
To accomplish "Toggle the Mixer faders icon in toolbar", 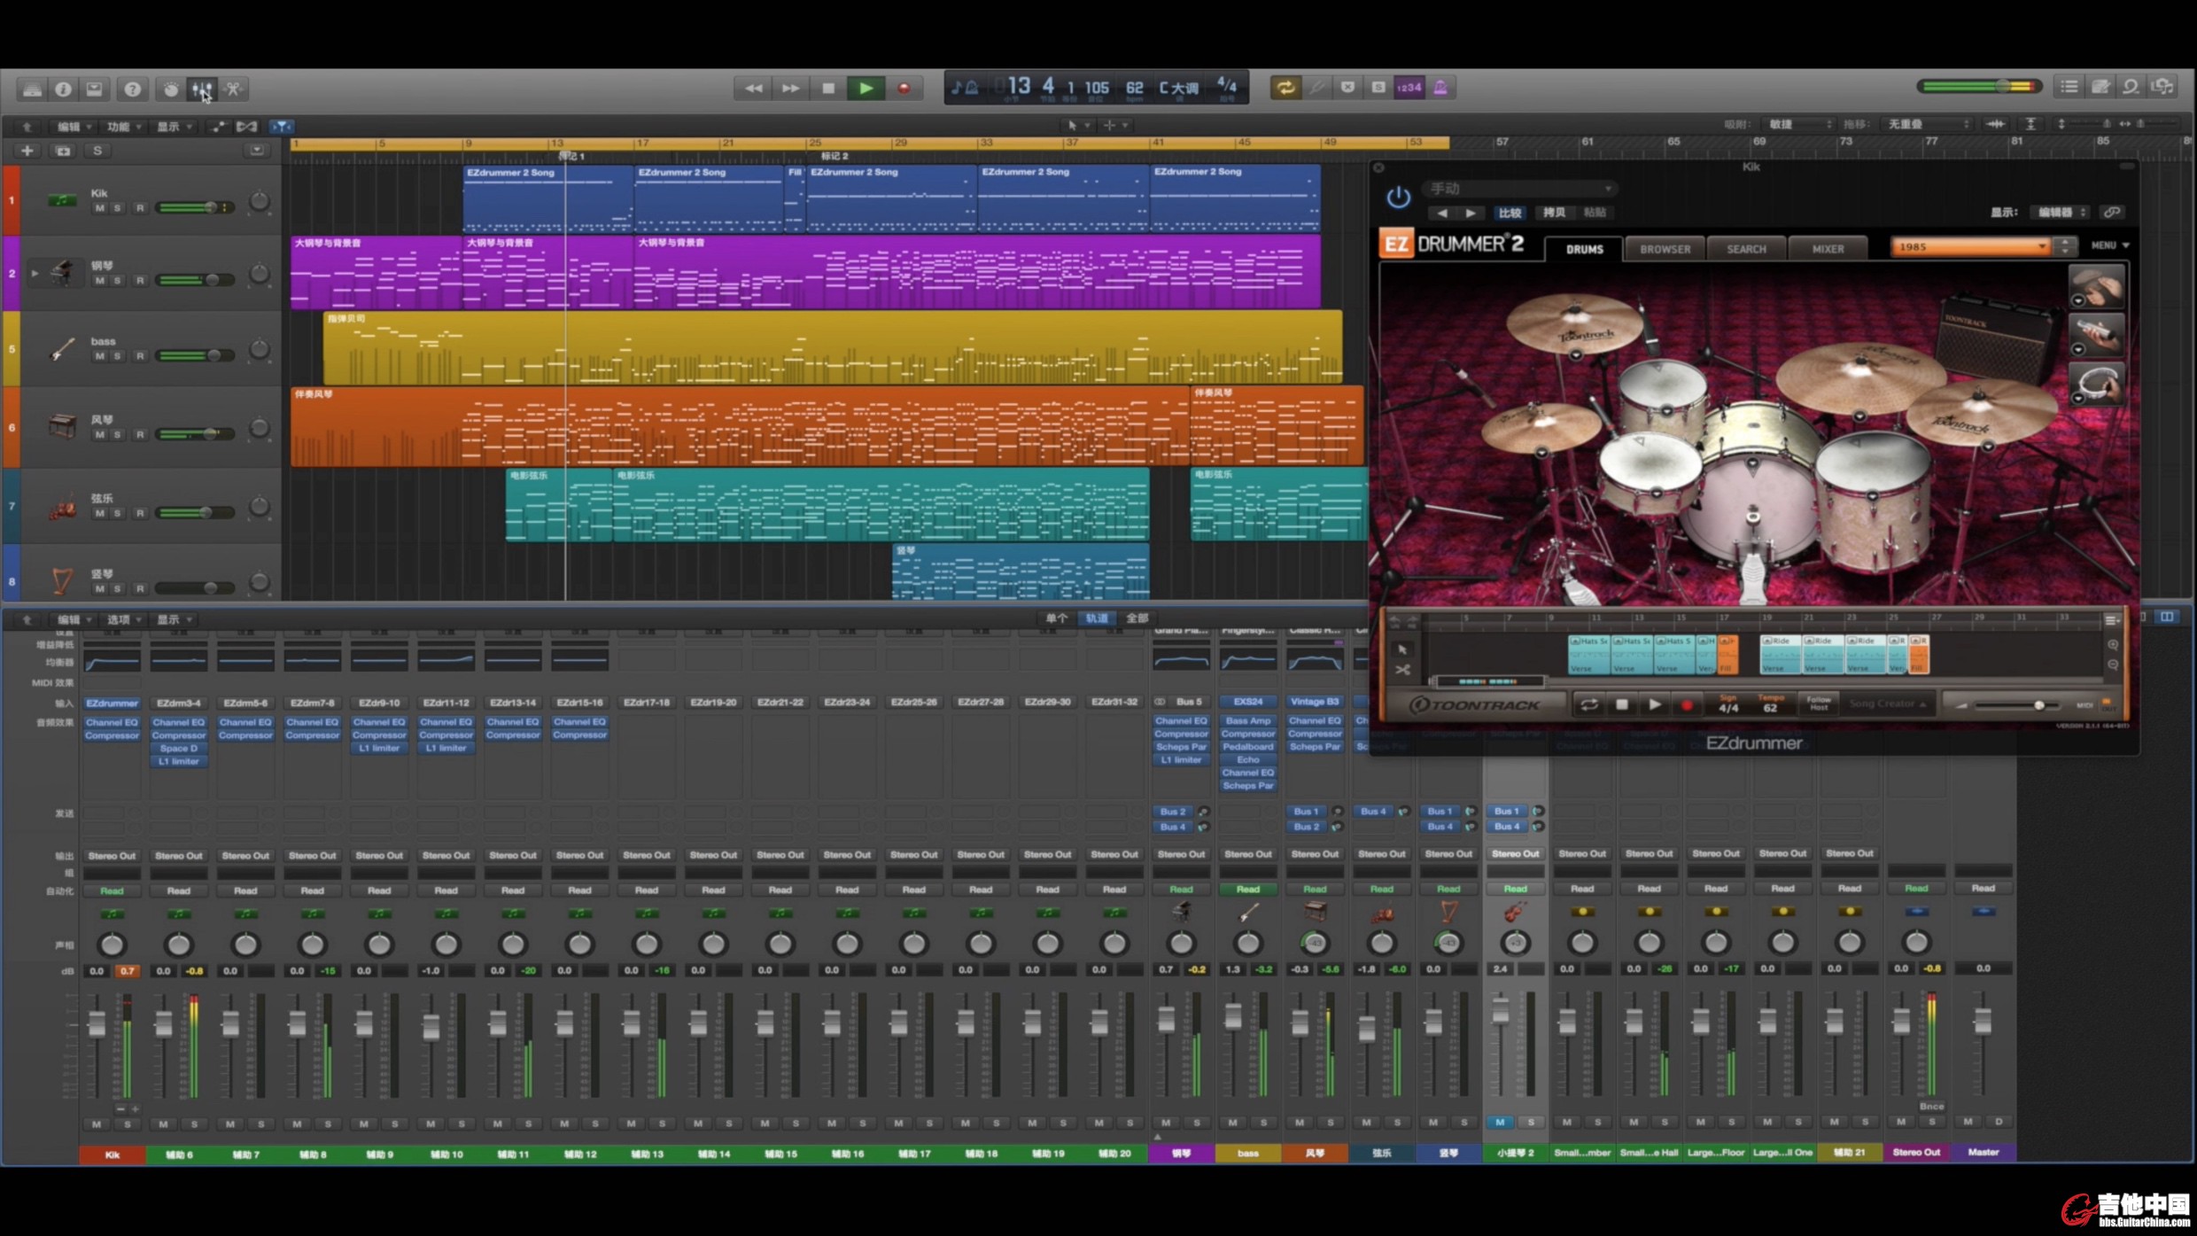I will (202, 89).
